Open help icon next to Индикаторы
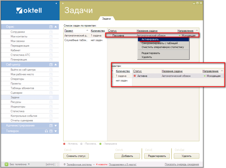The image size is (226, 168). tap(51, 107)
